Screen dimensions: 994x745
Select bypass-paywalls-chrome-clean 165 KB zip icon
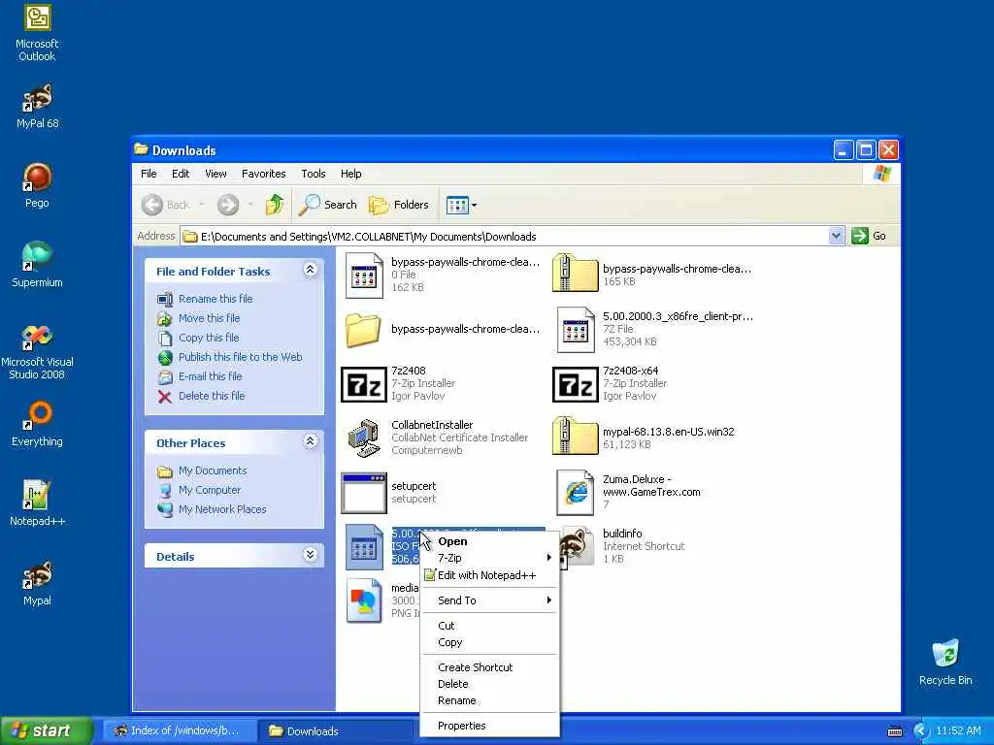(575, 273)
